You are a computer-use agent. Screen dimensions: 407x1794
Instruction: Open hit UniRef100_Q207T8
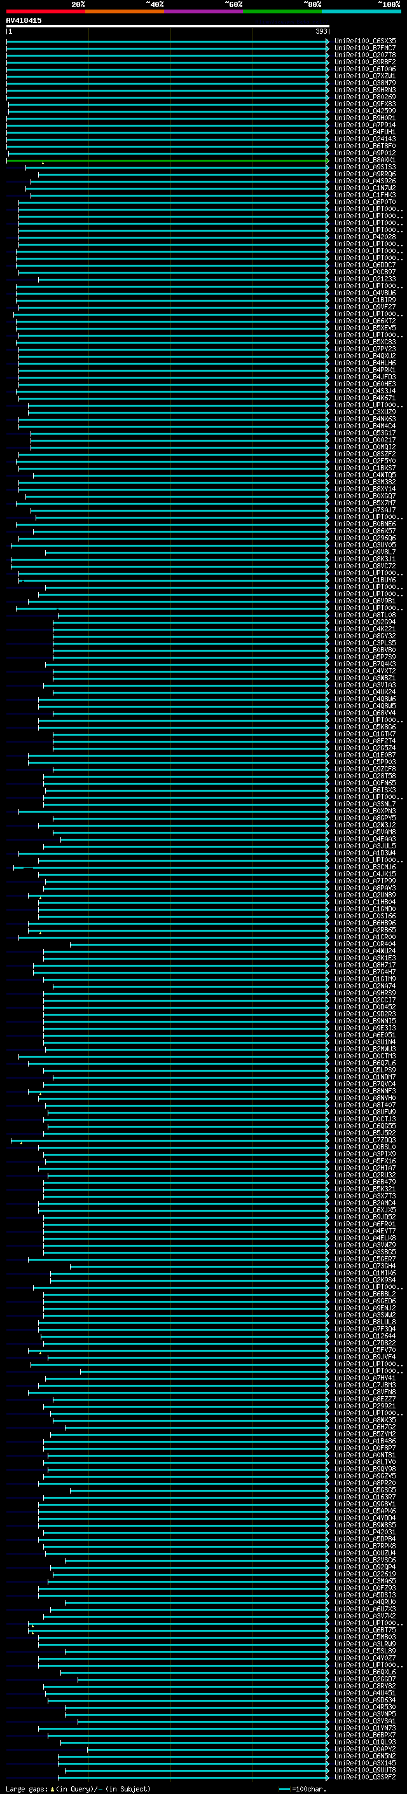click(365, 55)
